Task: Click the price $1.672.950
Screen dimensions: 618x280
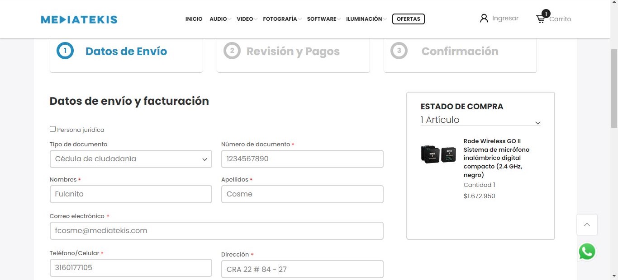Action: (x=480, y=196)
